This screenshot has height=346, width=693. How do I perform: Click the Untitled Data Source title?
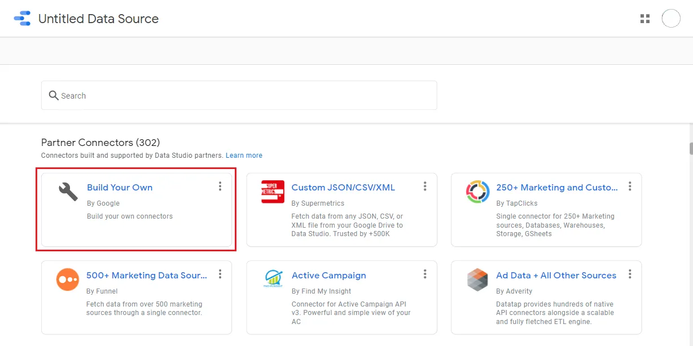coord(98,19)
